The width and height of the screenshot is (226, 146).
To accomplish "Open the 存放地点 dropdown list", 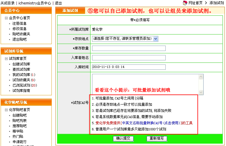I will coord(156,39).
